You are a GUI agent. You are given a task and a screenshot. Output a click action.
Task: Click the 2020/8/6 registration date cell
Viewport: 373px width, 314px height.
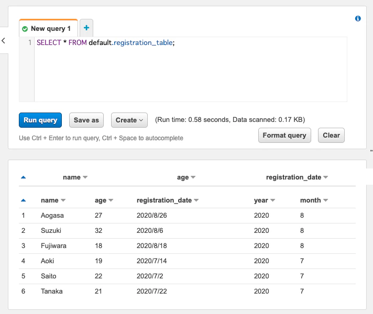coord(150,231)
